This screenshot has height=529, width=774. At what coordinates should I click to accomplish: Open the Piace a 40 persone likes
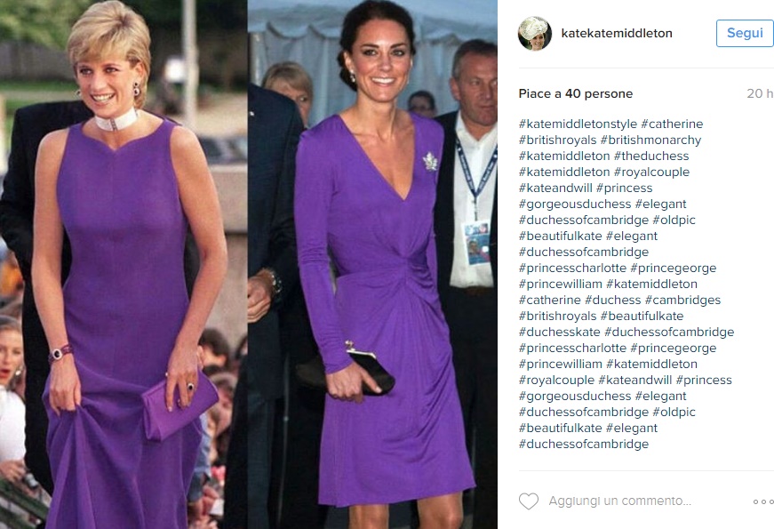coord(576,94)
